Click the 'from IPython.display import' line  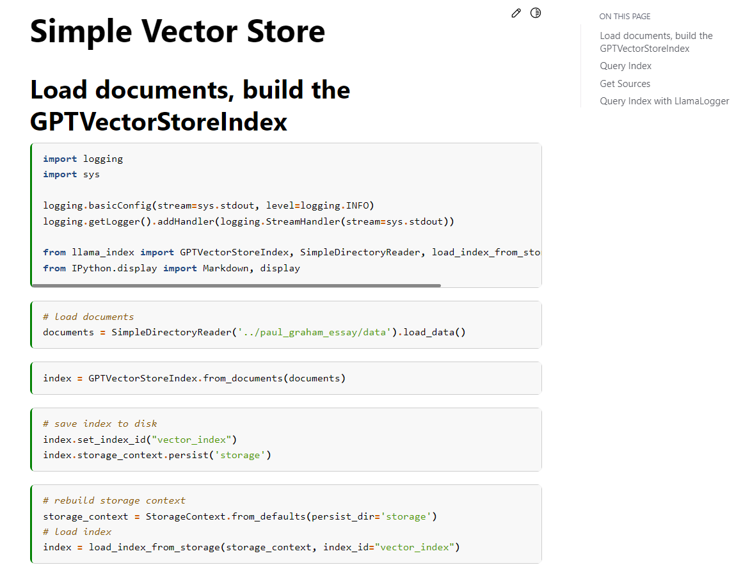coord(171,268)
